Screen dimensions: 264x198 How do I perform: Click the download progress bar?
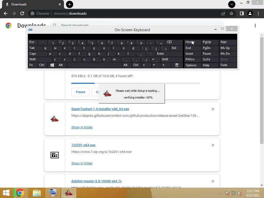[x=136, y=83]
